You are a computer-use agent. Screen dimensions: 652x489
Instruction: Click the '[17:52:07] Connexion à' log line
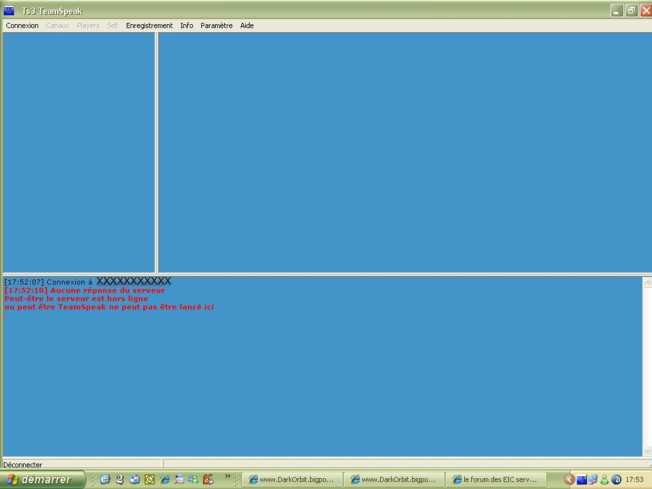click(x=48, y=282)
